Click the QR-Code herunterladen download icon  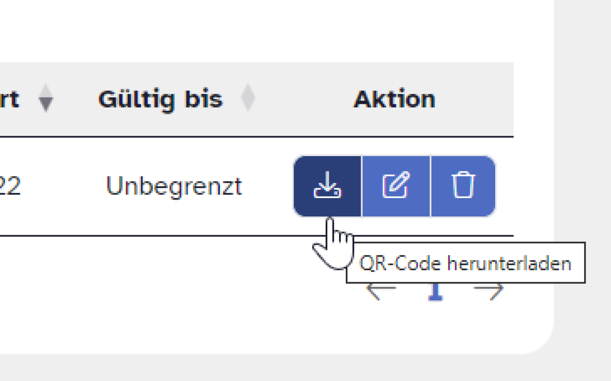pyautogui.click(x=328, y=186)
